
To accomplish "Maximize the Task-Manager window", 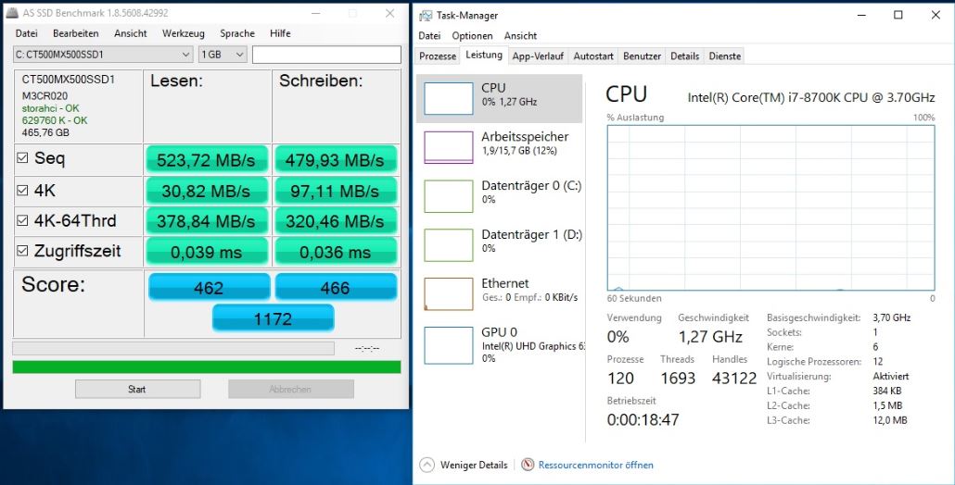I will coord(898,15).
